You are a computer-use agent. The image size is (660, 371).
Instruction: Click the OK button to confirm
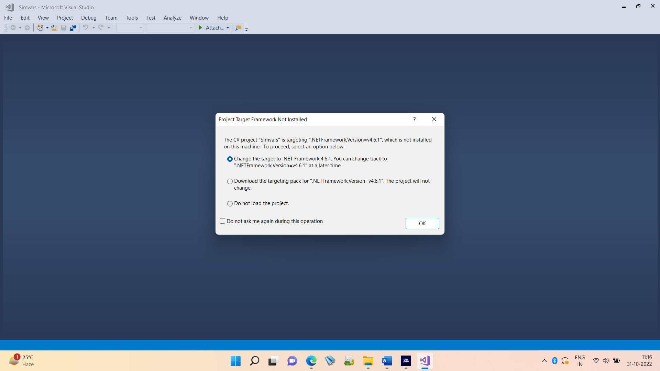[422, 223]
